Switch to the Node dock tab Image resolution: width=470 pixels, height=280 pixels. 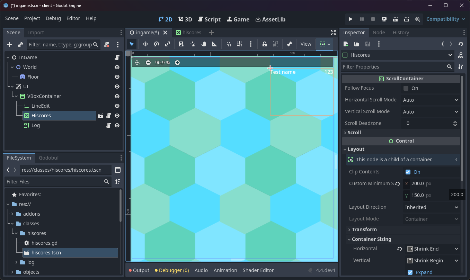pyautogui.click(x=379, y=33)
